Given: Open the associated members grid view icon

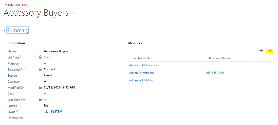Looking at the screenshot, I should [270, 51].
